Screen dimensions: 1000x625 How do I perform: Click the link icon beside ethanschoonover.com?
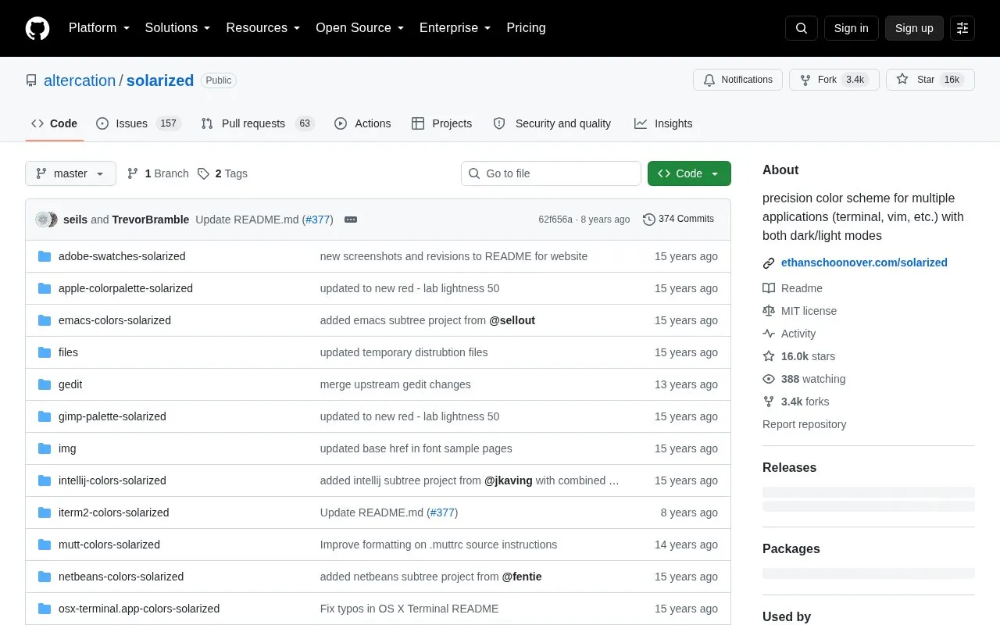(x=769, y=263)
